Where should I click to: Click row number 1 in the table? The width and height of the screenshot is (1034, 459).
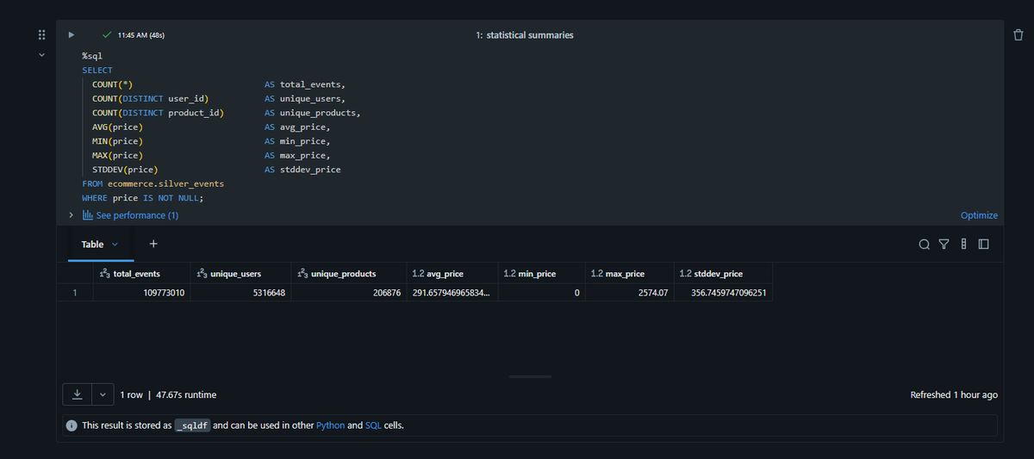(75, 293)
